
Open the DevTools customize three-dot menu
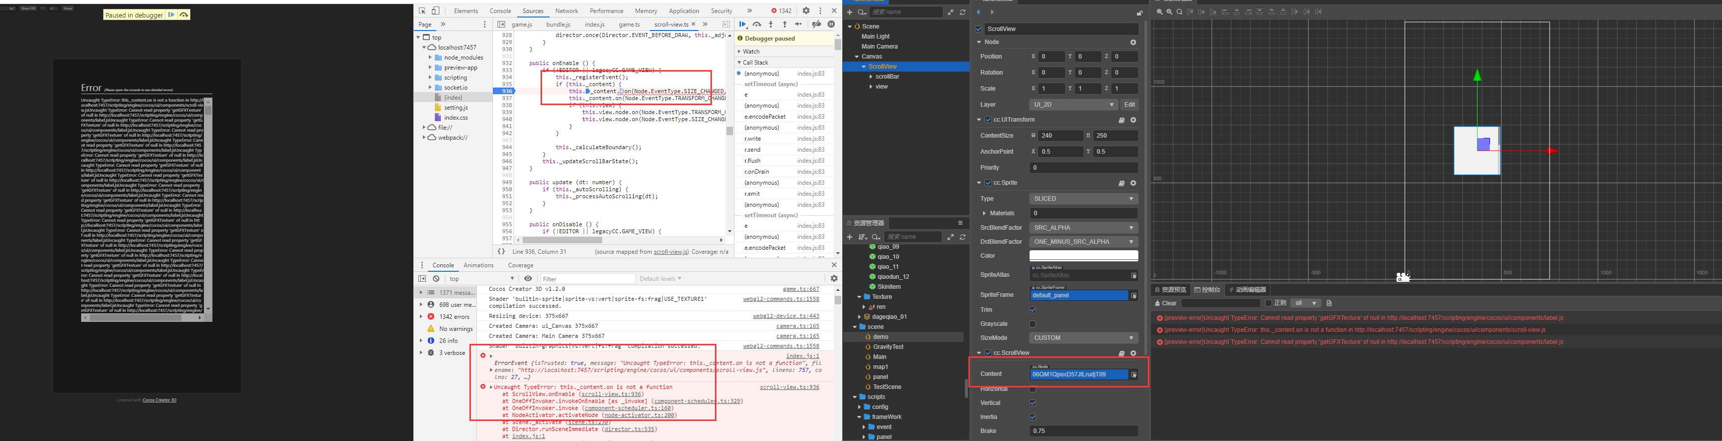coord(820,11)
